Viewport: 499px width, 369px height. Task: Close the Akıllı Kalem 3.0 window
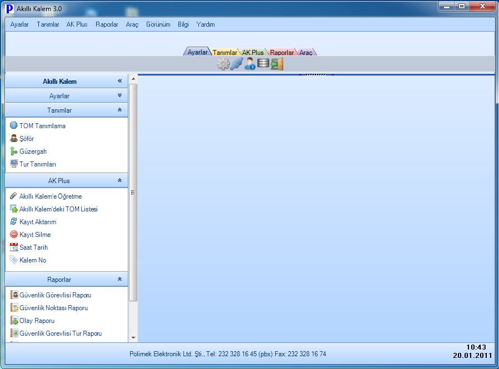pyautogui.click(x=482, y=6)
